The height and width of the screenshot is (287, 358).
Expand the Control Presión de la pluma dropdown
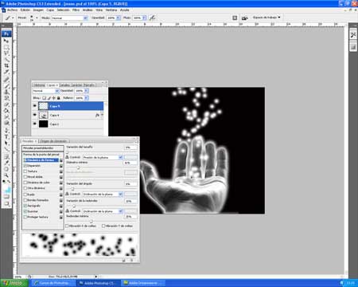tap(103, 157)
